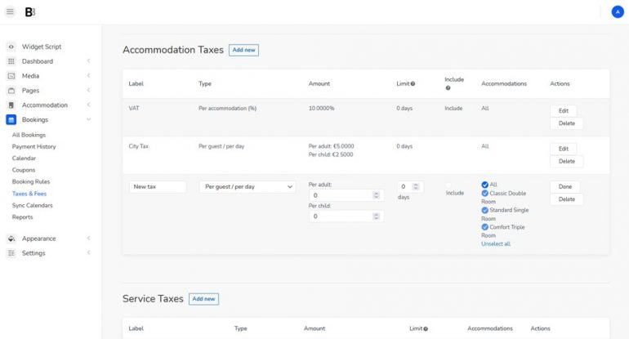Click the Media image icon
Viewport: 629px width, 339px height.
tap(11, 76)
